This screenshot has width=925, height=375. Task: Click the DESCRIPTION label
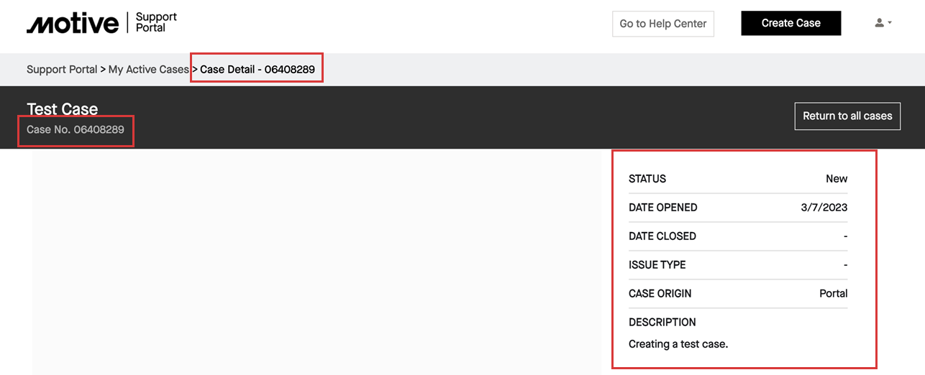(662, 323)
